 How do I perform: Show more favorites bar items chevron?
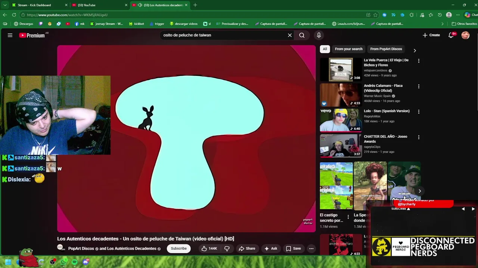point(443,24)
